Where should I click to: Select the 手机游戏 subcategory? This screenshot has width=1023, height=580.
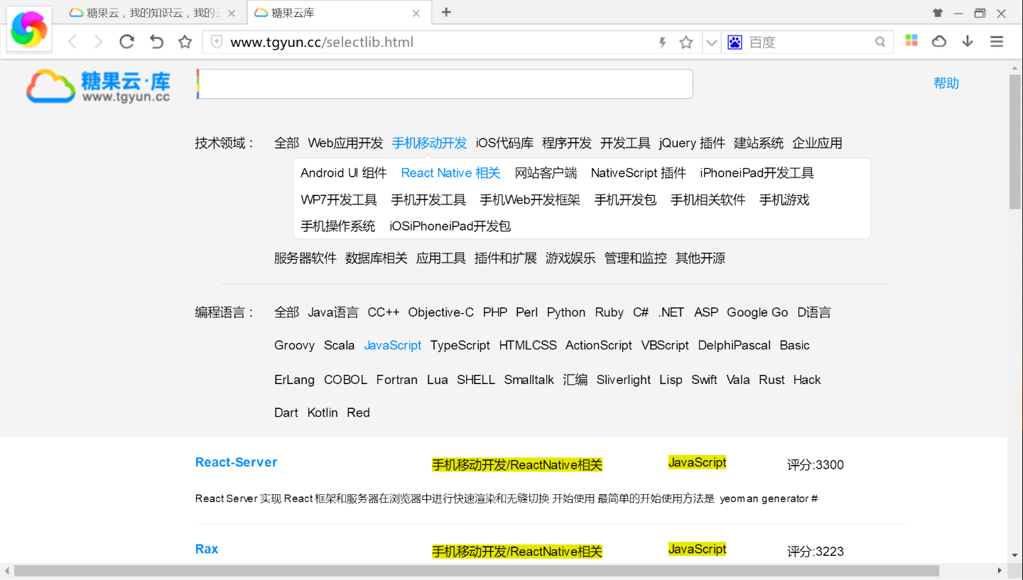coord(784,199)
